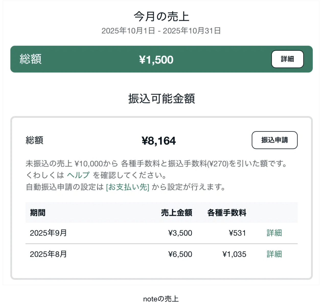The width and height of the screenshot is (322, 308).
Task: Select the 2025年8月 row label
Action: [x=48, y=254]
